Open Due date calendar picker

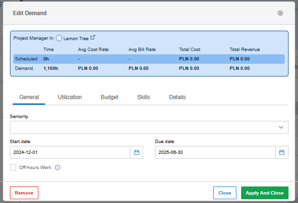tap(282, 152)
